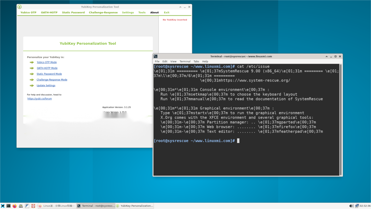Click the 'Console environment' line in terminal

pyautogui.click(x=212, y=90)
